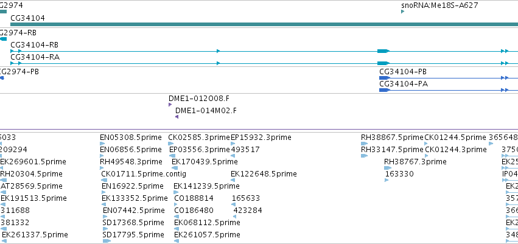Click the CK01244.5prime label
This screenshot has height=244, width=518.
point(455,138)
